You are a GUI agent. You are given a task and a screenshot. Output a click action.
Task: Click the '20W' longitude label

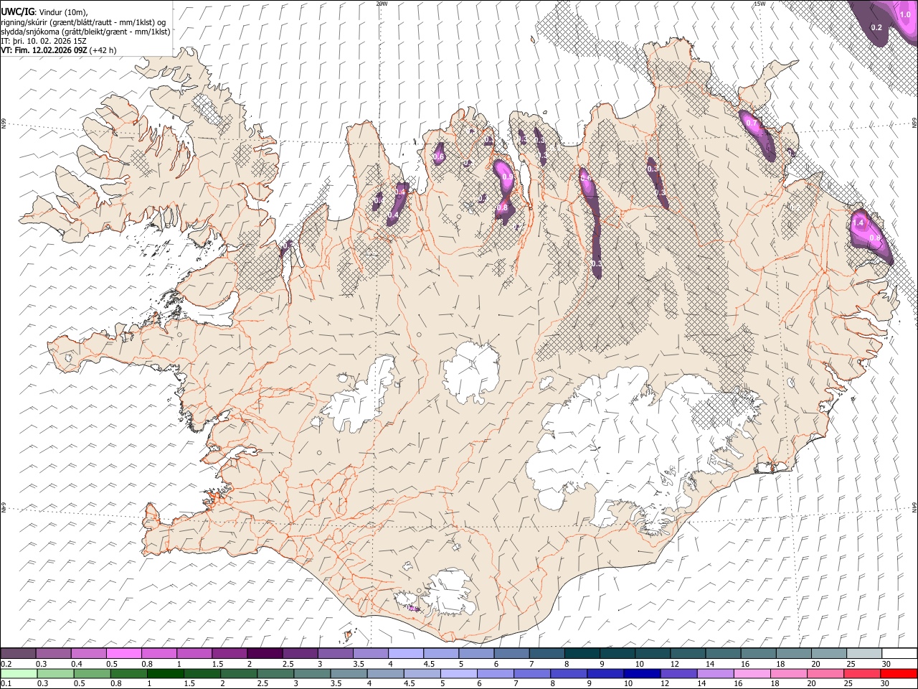coord(382,4)
